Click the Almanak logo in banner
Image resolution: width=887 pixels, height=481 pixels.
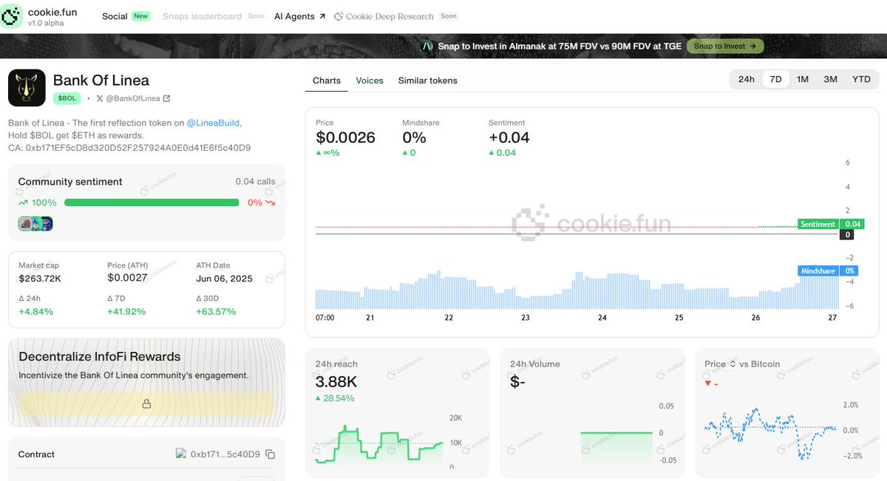tap(427, 46)
